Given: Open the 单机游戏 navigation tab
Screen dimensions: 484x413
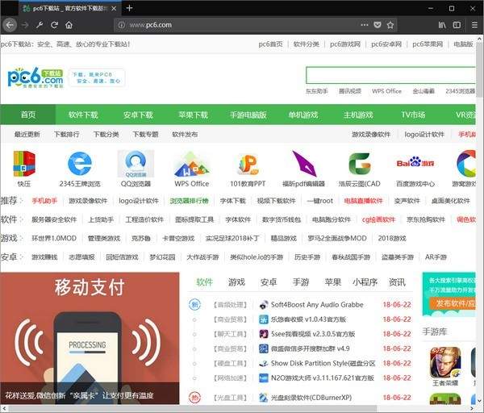Looking at the screenshot, I should point(303,115).
